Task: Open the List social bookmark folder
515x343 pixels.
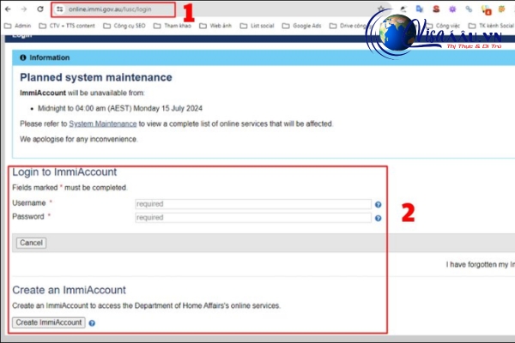Action: coord(257,26)
